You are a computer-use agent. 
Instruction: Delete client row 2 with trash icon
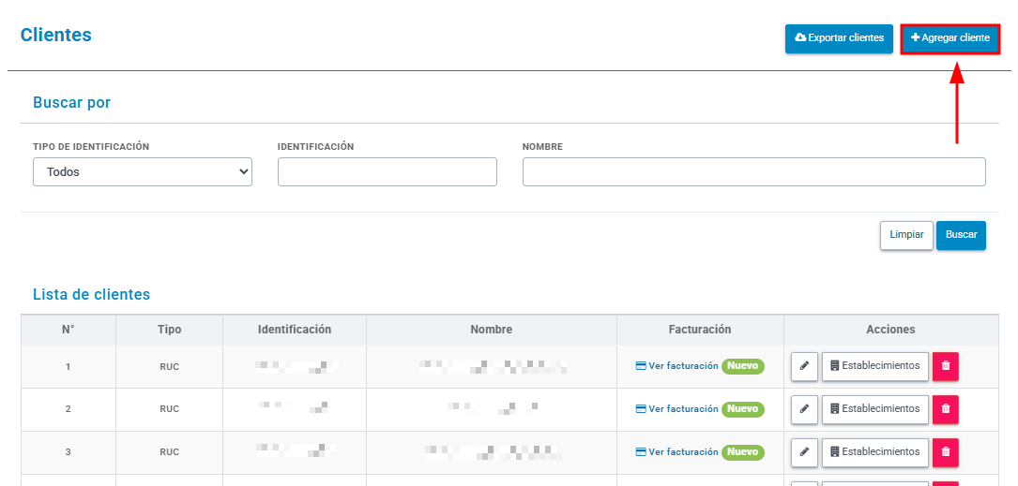coord(946,409)
